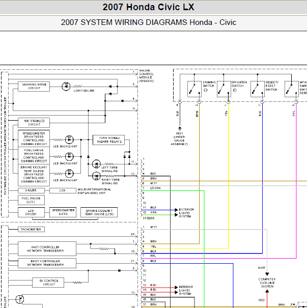Select the Engine Coolant Temp. Gauge (LCD) box
Image resolution: width=307 pixels, height=308 pixels.
tap(99, 212)
